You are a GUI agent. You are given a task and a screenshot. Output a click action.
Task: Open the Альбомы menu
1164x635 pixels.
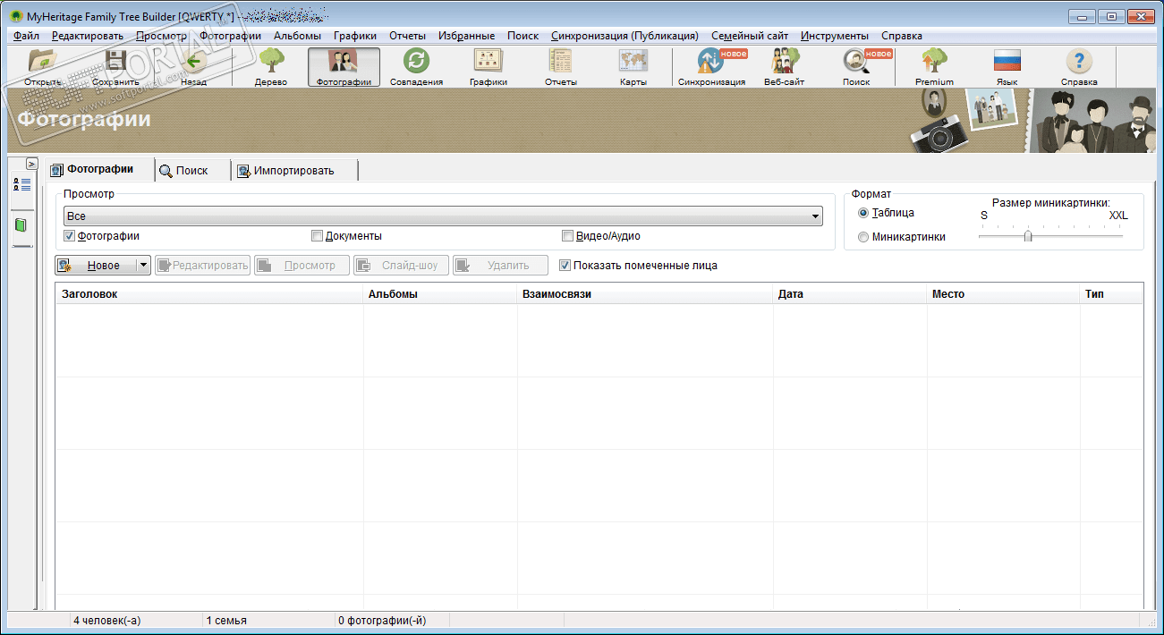[298, 36]
